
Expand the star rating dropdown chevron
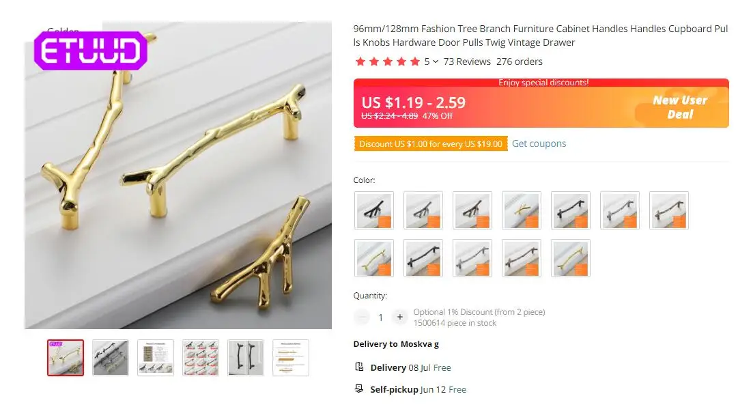(x=436, y=61)
